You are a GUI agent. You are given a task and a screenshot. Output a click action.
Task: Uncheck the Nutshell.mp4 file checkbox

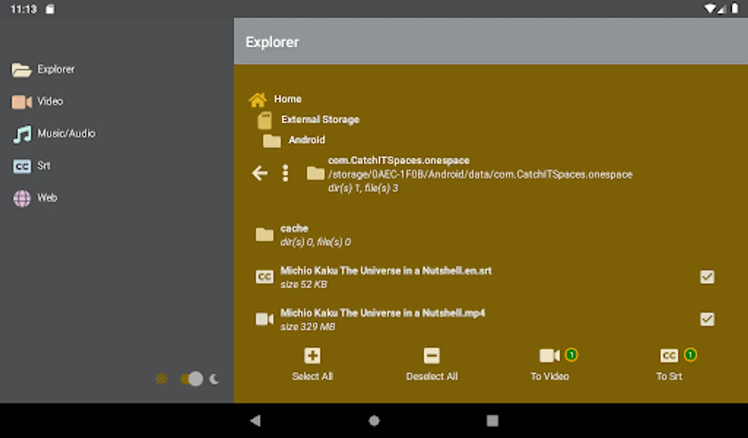(x=707, y=319)
